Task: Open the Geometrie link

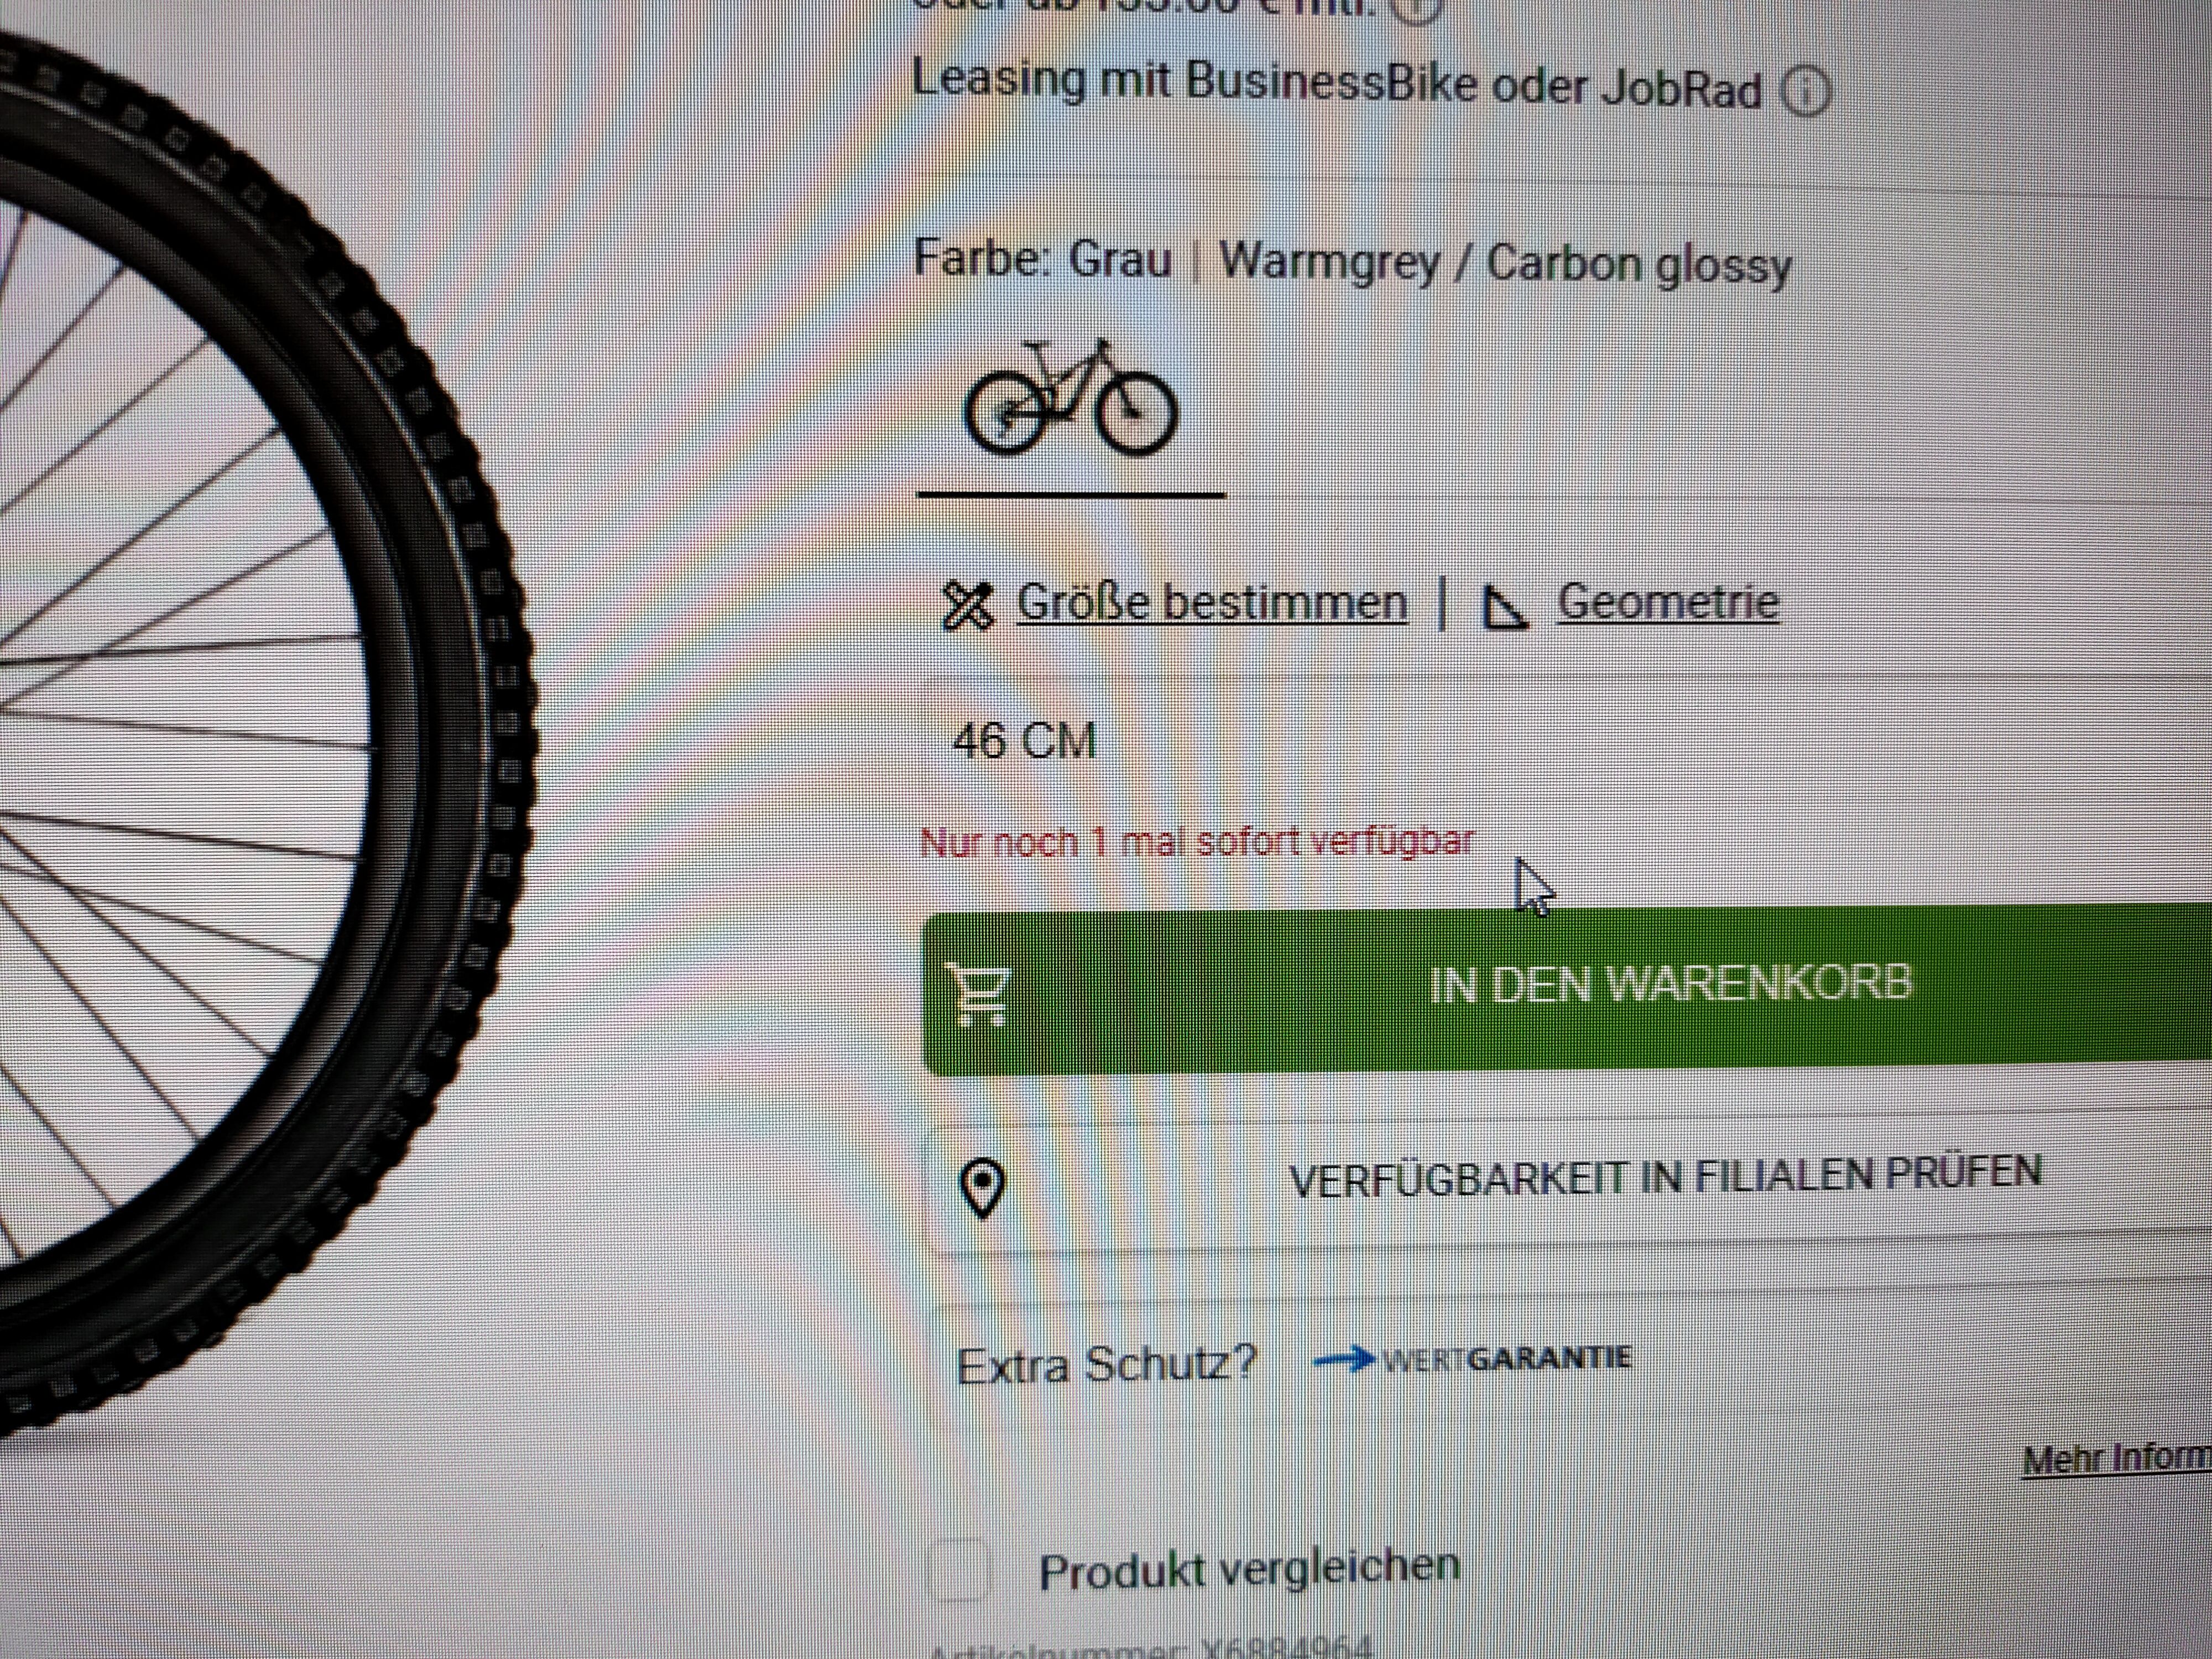Action: click(x=1668, y=602)
